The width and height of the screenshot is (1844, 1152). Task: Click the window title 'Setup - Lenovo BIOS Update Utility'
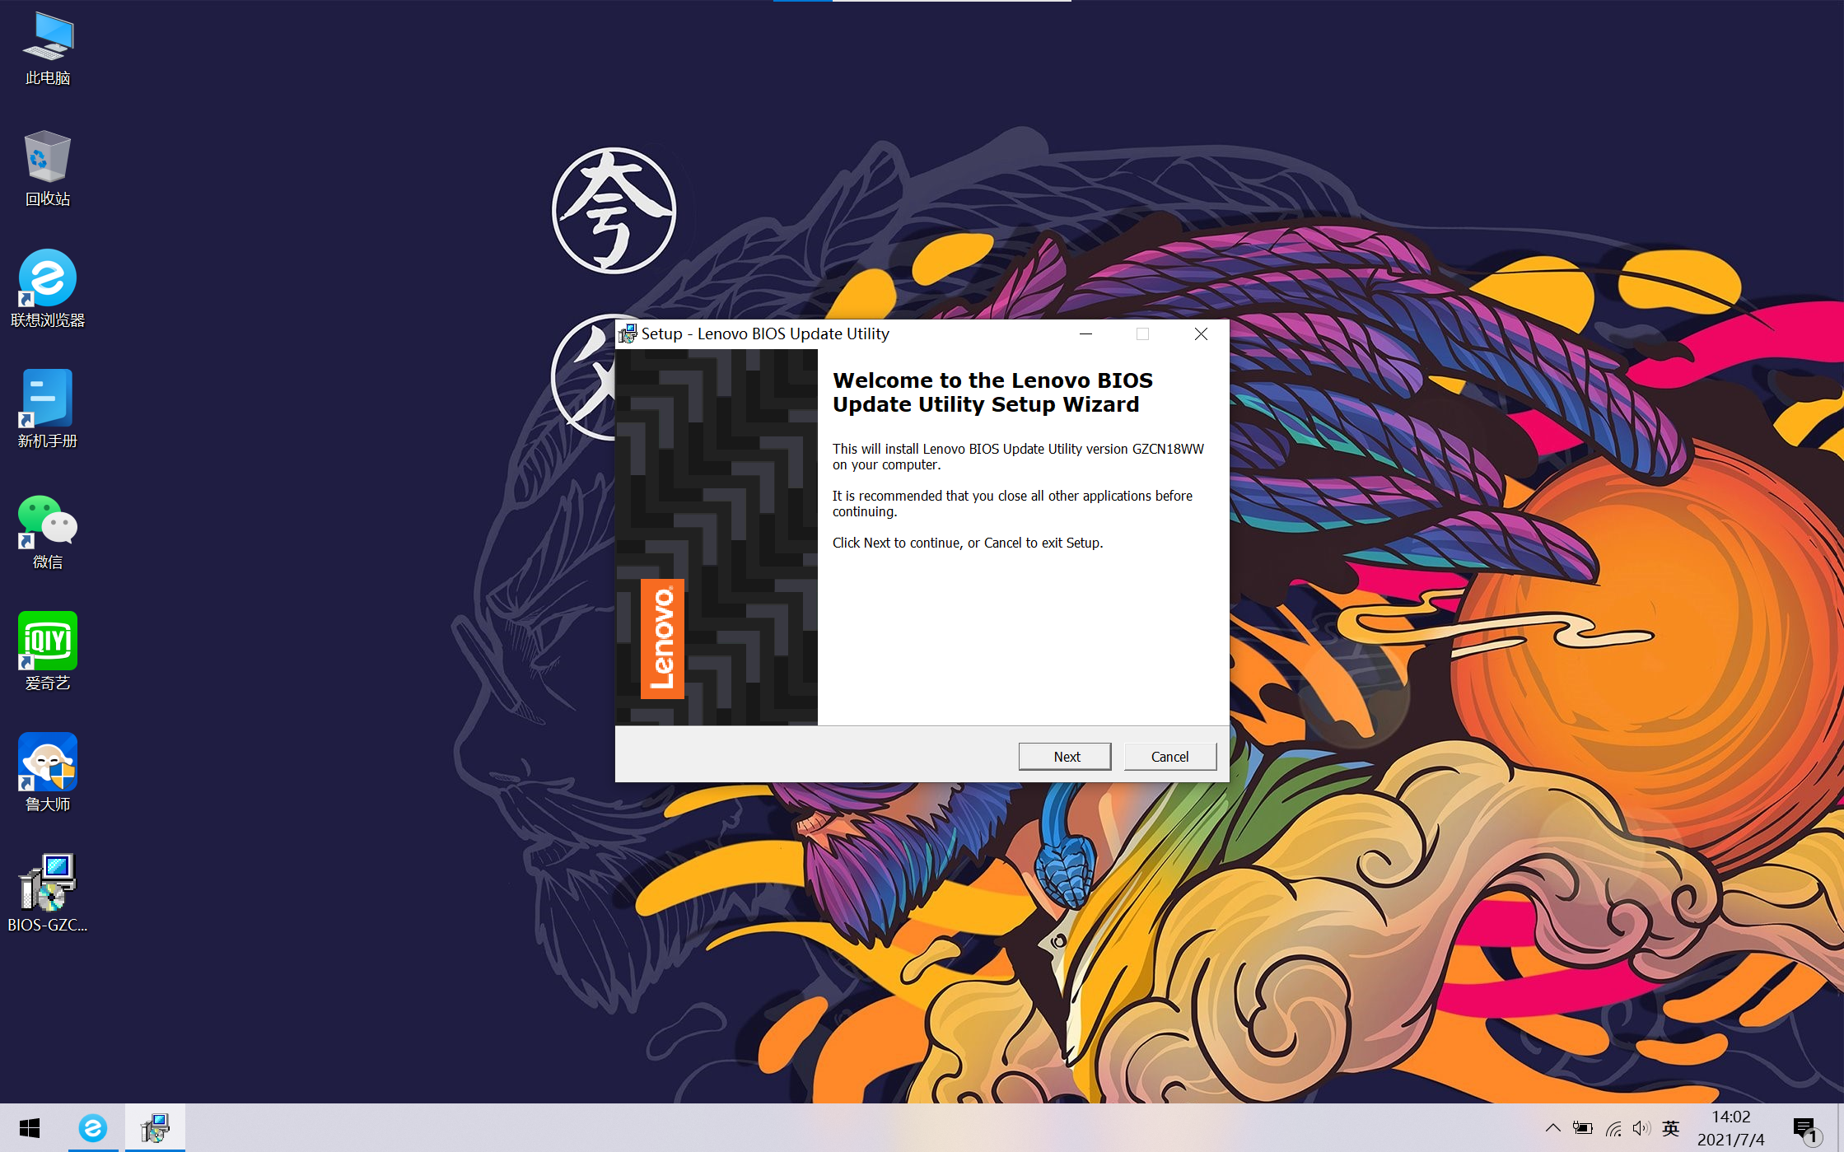tap(765, 333)
